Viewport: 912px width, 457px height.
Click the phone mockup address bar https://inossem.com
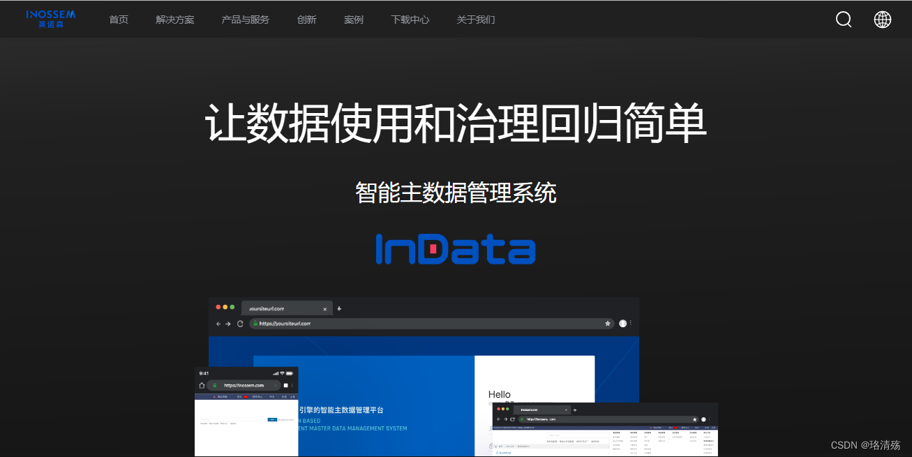tap(243, 385)
